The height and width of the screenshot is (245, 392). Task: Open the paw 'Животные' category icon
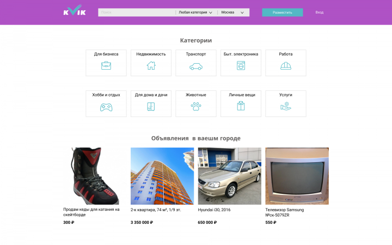point(196,107)
